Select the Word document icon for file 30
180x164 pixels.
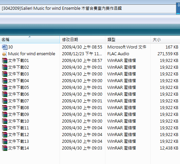tap(4, 47)
